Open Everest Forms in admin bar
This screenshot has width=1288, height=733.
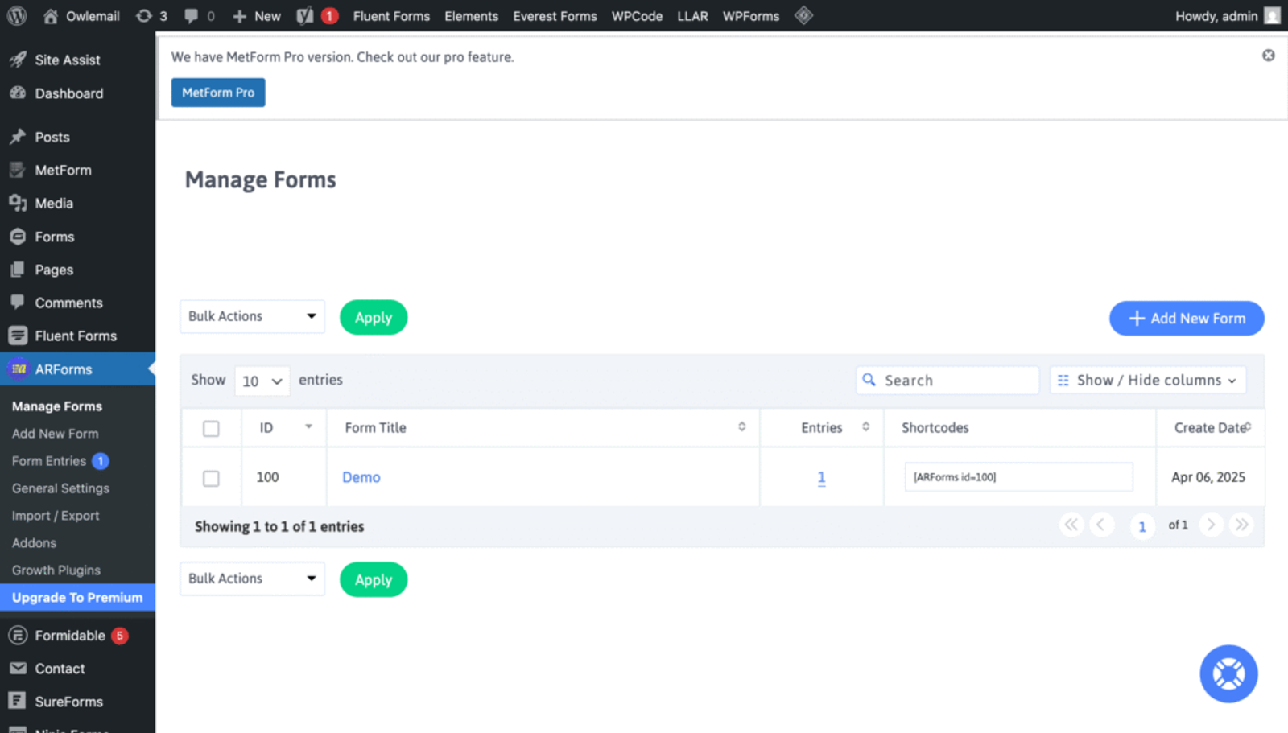coord(555,16)
